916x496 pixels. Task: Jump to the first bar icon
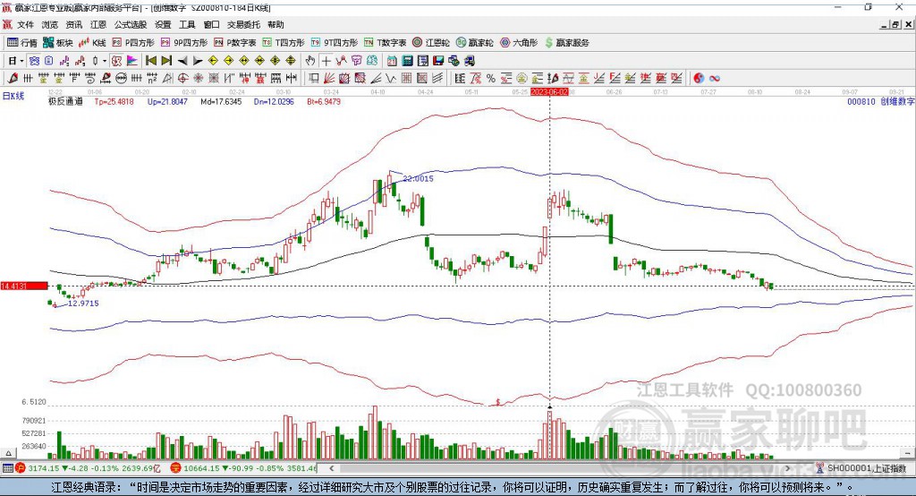tap(150, 61)
